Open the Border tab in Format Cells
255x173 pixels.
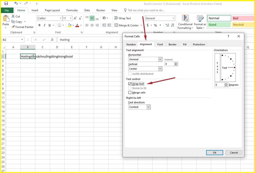(172, 44)
